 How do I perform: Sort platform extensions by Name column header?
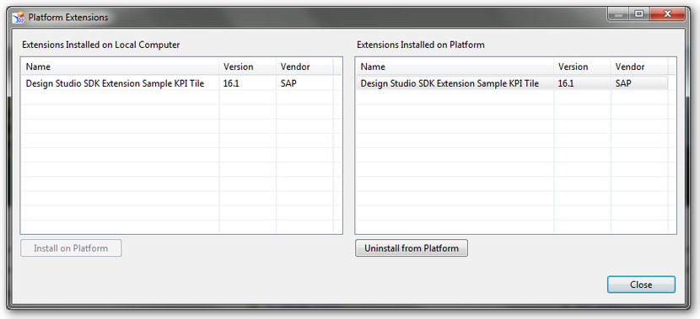coord(455,66)
